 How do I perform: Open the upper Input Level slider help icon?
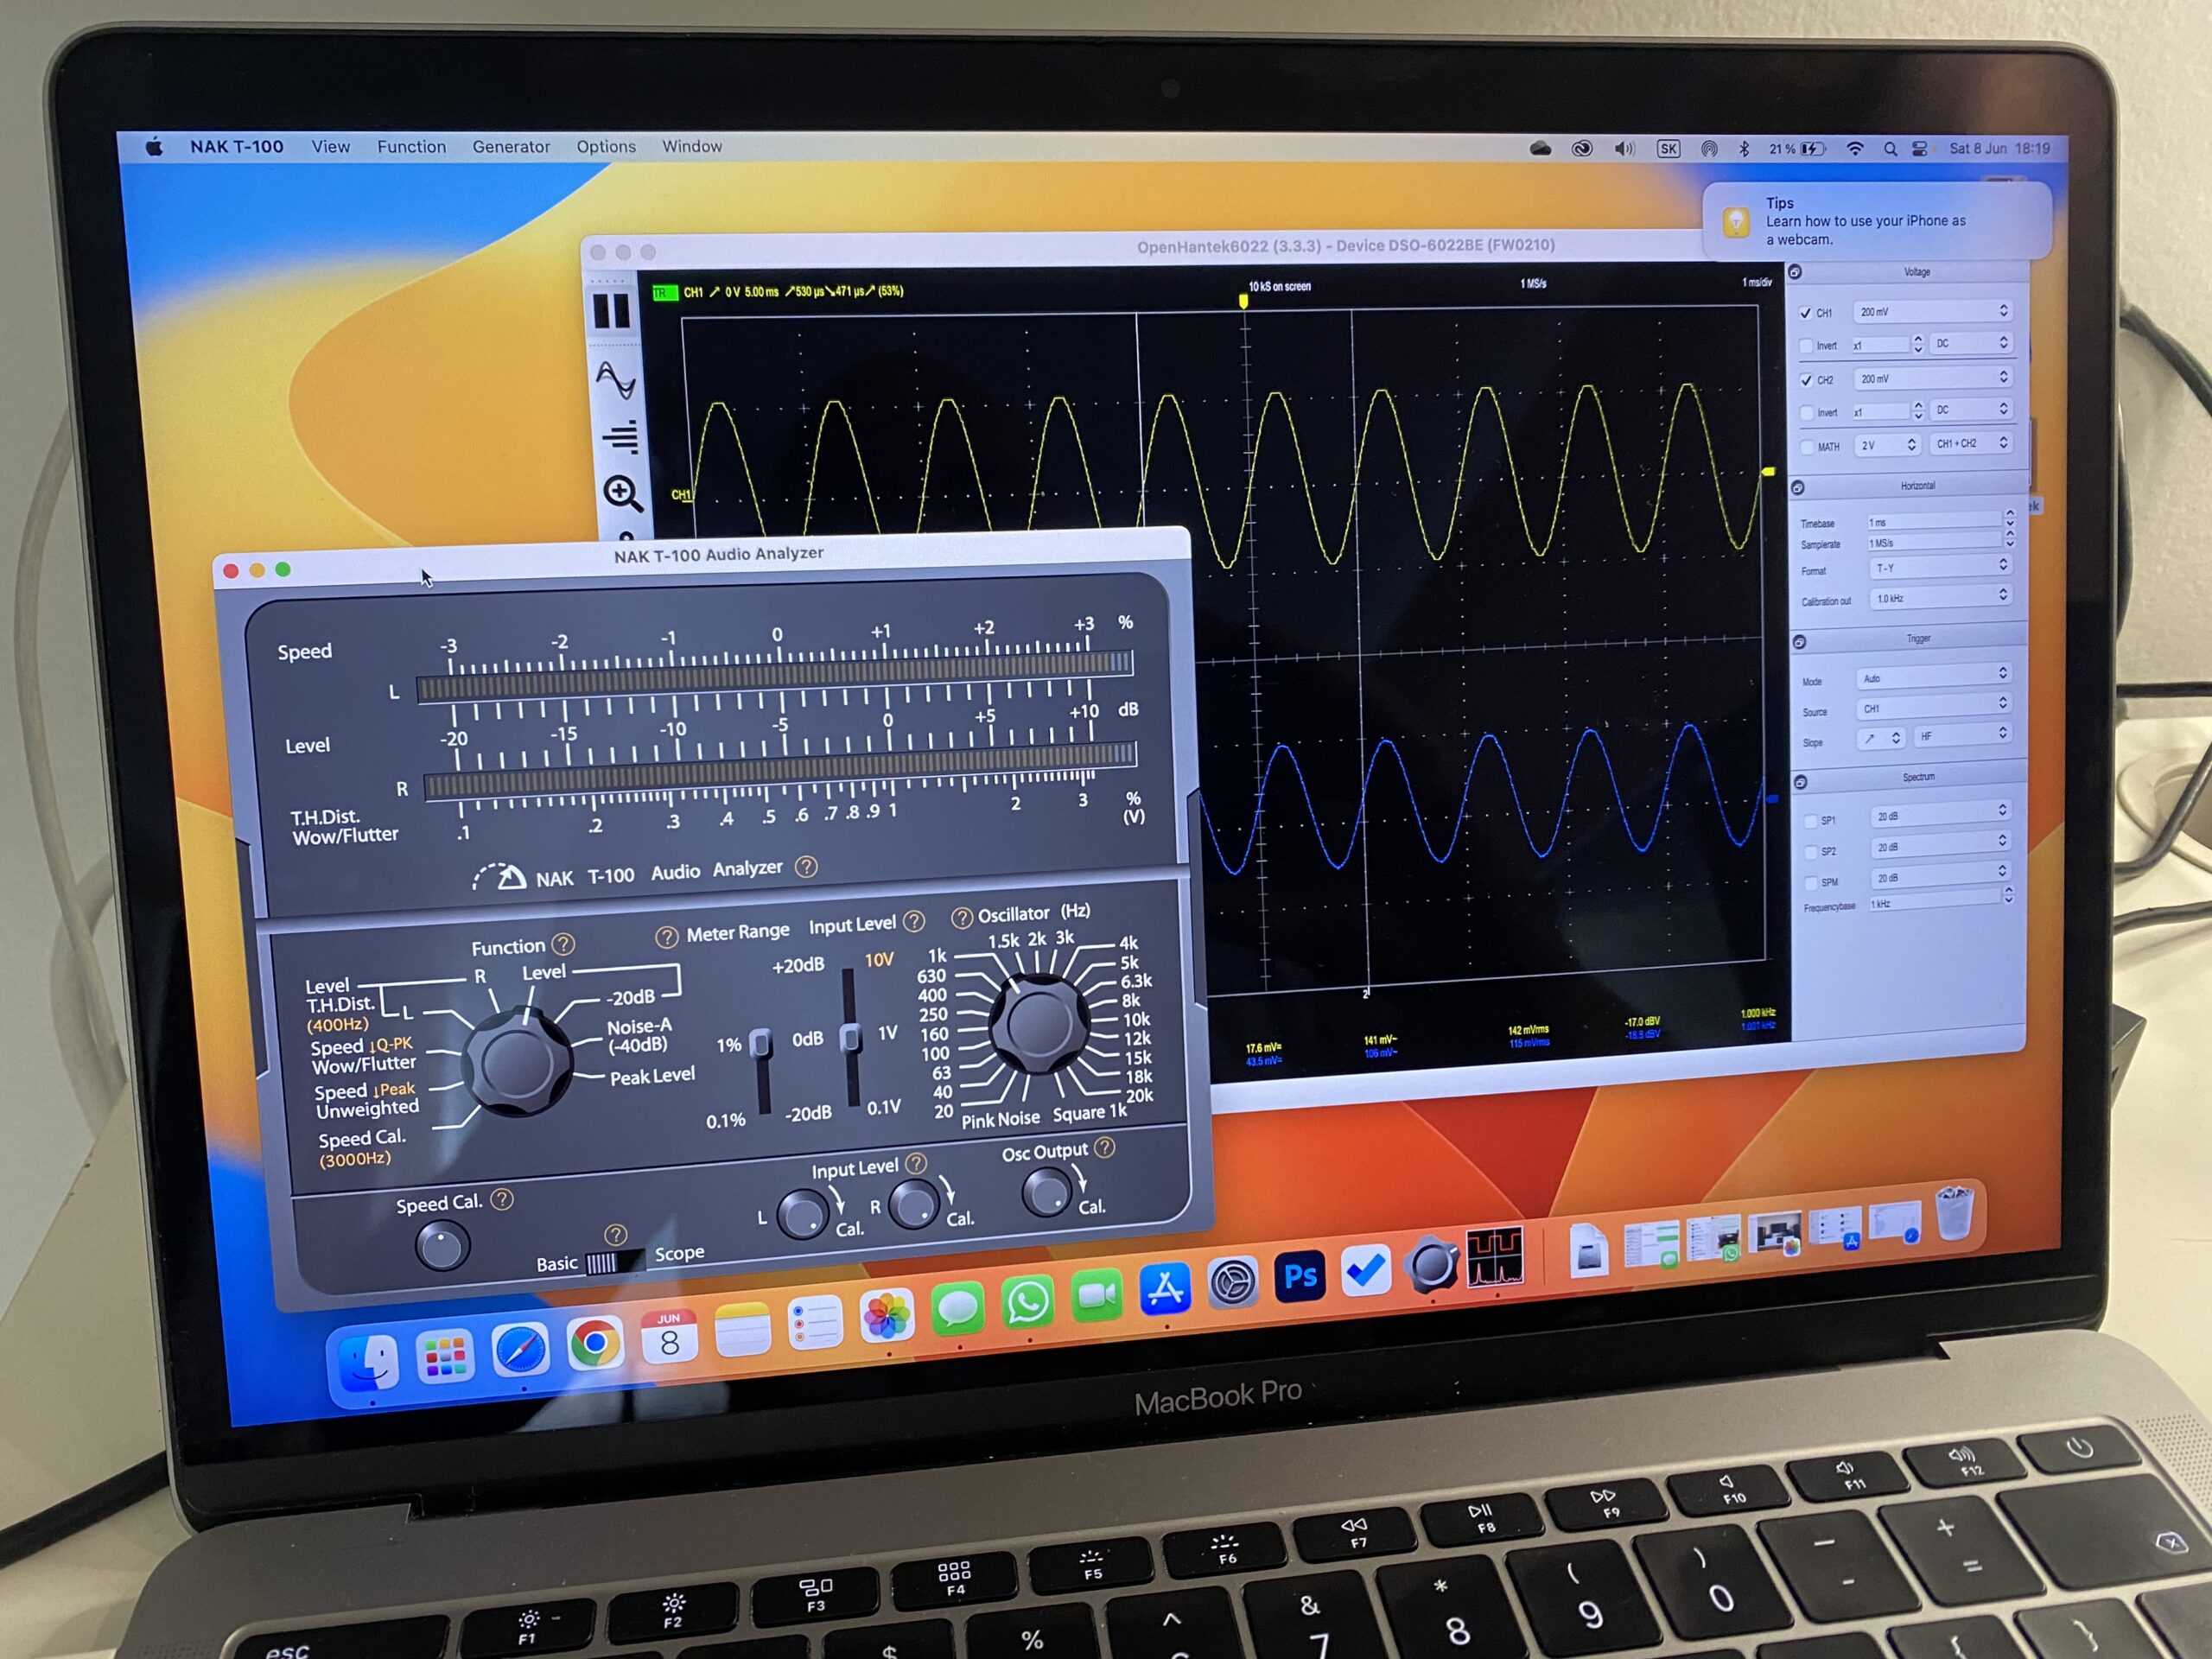[x=913, y=922]
